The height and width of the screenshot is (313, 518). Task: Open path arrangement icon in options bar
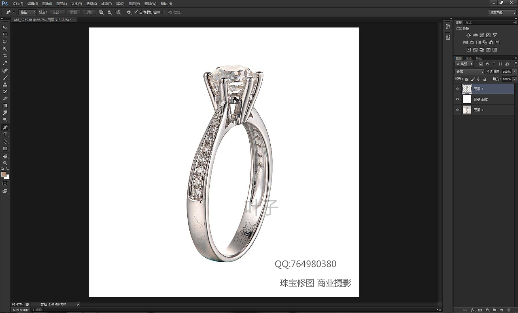[118, 12]
